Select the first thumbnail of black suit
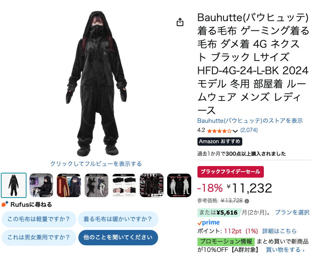This screenshot has width=319, height=259. point(14,185)
